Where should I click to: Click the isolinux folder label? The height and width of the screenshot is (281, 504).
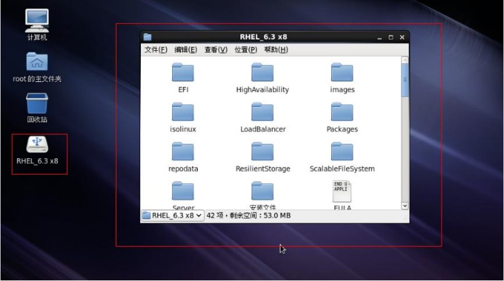183,129
